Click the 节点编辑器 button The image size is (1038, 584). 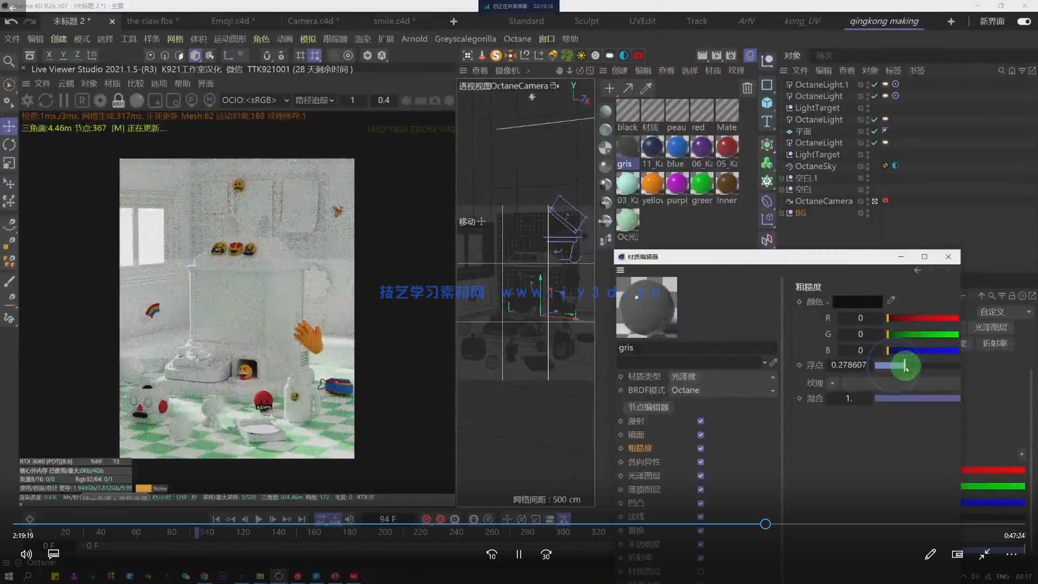tap(648, 407)
